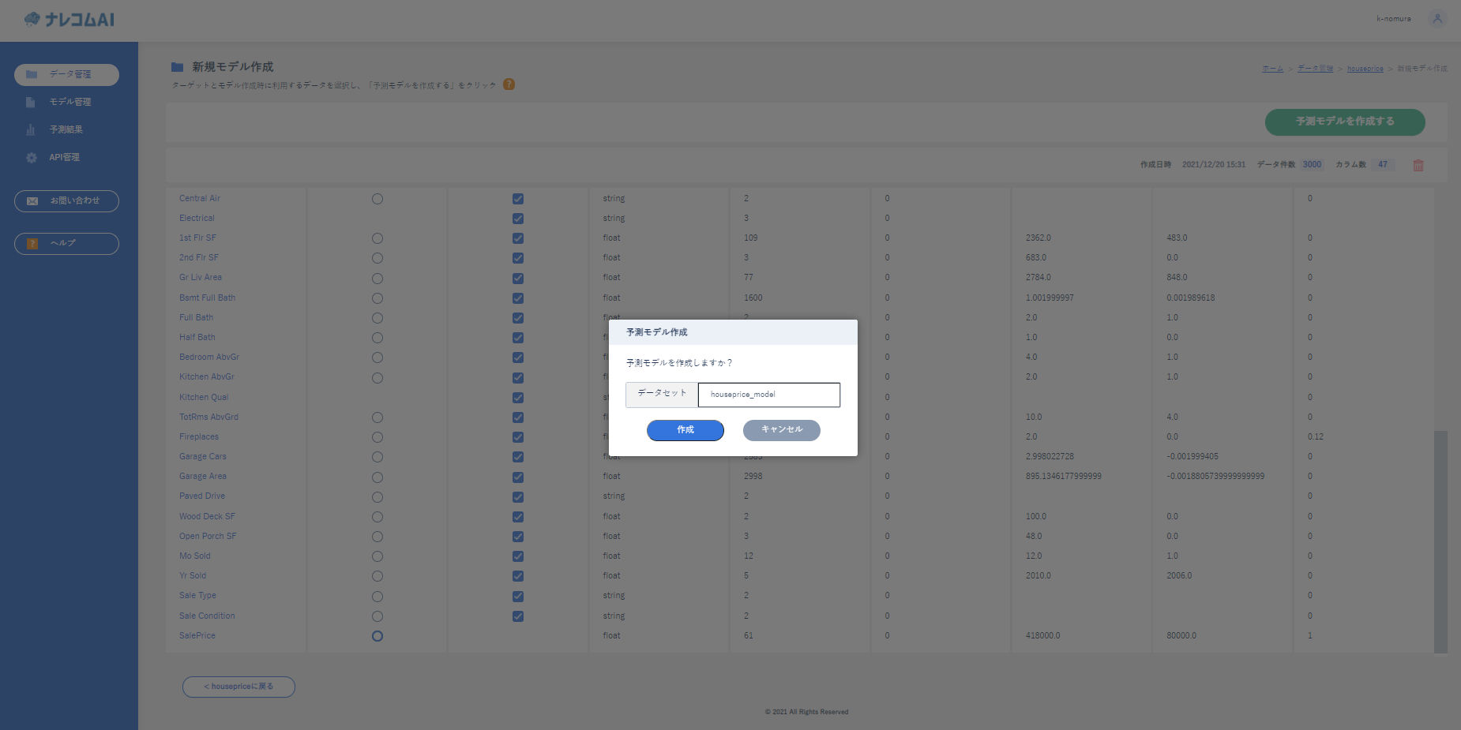Click the ナレコムAI logo
The image size is (1461, 730).
69,19
